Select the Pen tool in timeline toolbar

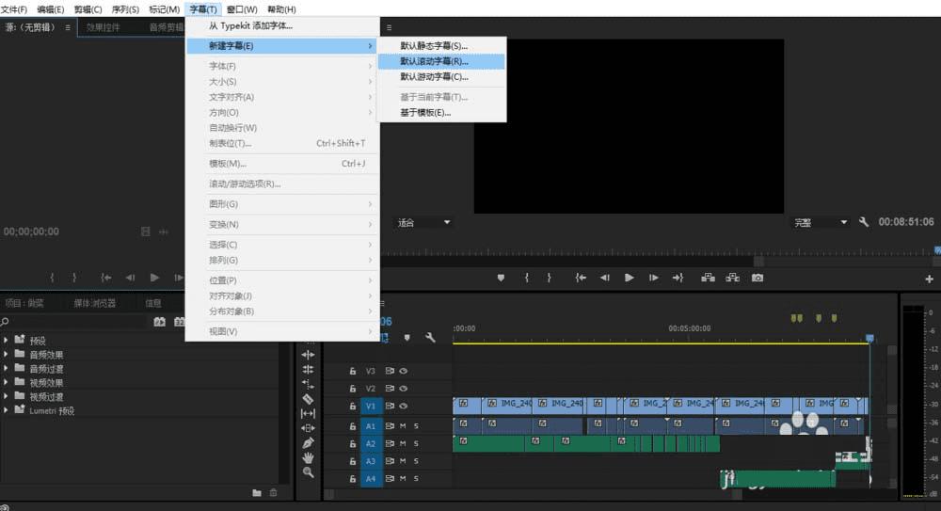click(308, 442)
